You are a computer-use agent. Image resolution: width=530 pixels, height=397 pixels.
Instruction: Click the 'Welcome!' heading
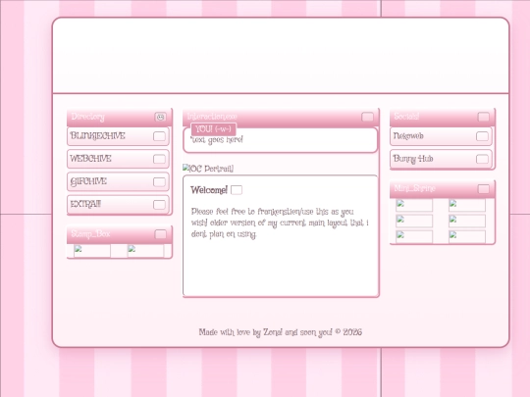coord(209,190)
